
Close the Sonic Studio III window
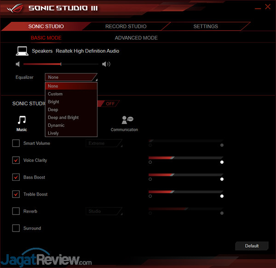click(268, 7)
